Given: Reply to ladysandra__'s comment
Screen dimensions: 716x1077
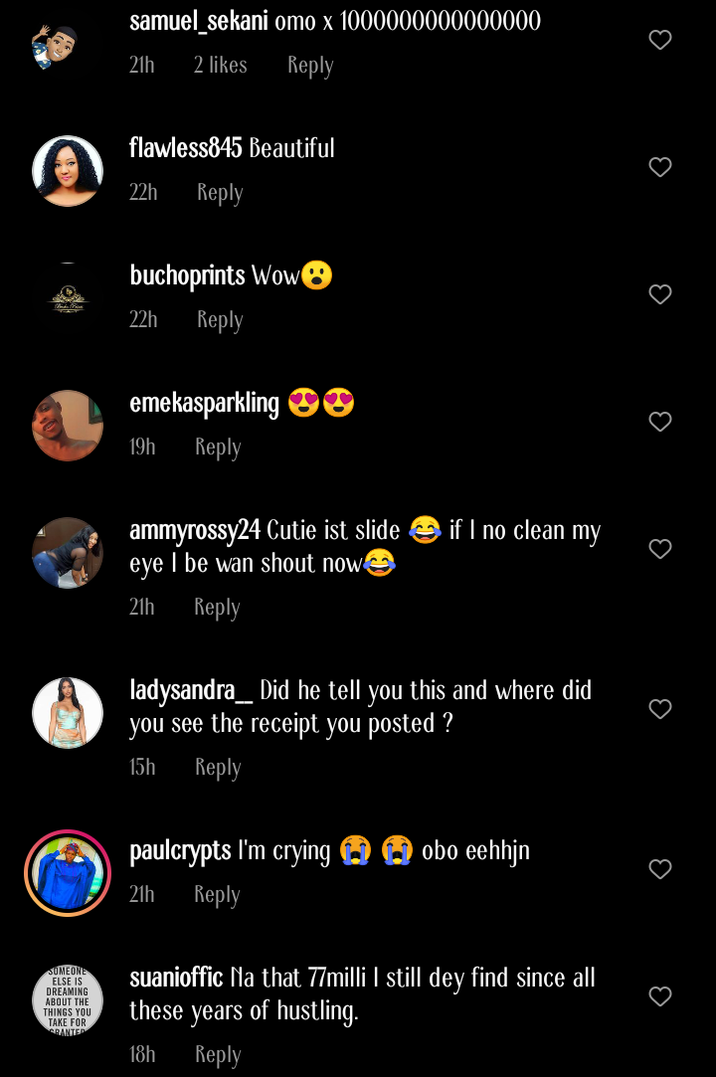Looking at the screenshot, I should 218,767.
